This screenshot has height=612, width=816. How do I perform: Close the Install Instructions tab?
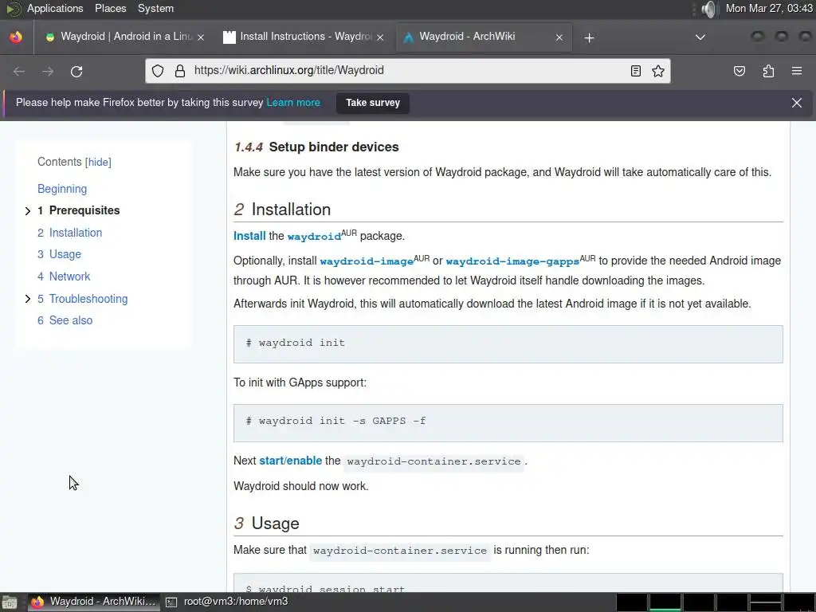380,37
